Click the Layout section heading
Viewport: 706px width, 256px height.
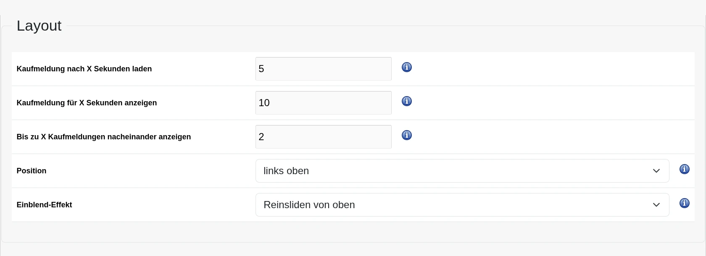39,26
